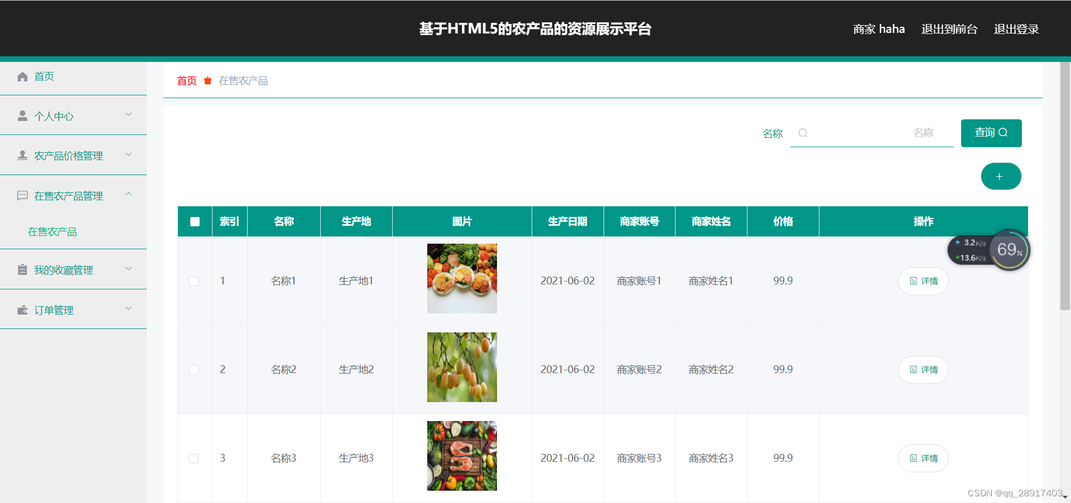This screenshot has height=503, width=1071.
Task: Click the chat icon beside 在售农产品管理
Action: [22, 195]
